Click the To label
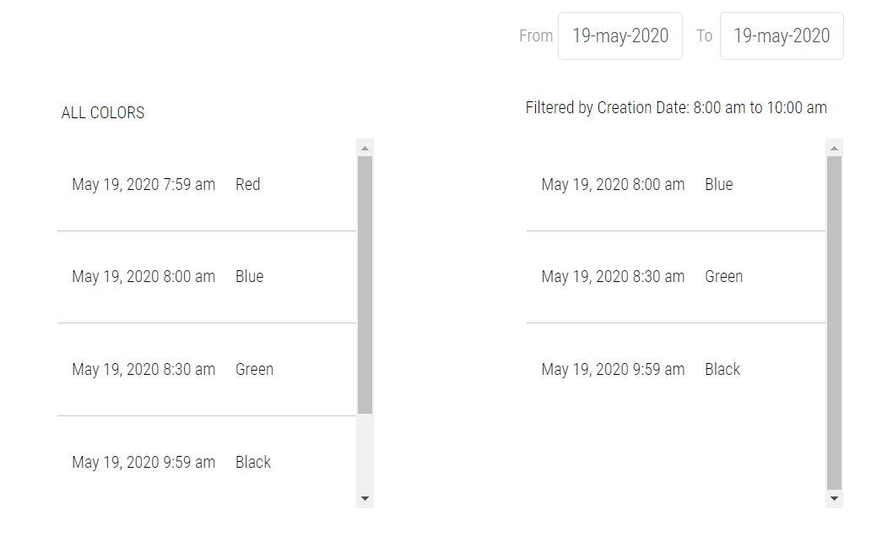The height and width of the screenshot is (537, 882). [x=704, y=35]
